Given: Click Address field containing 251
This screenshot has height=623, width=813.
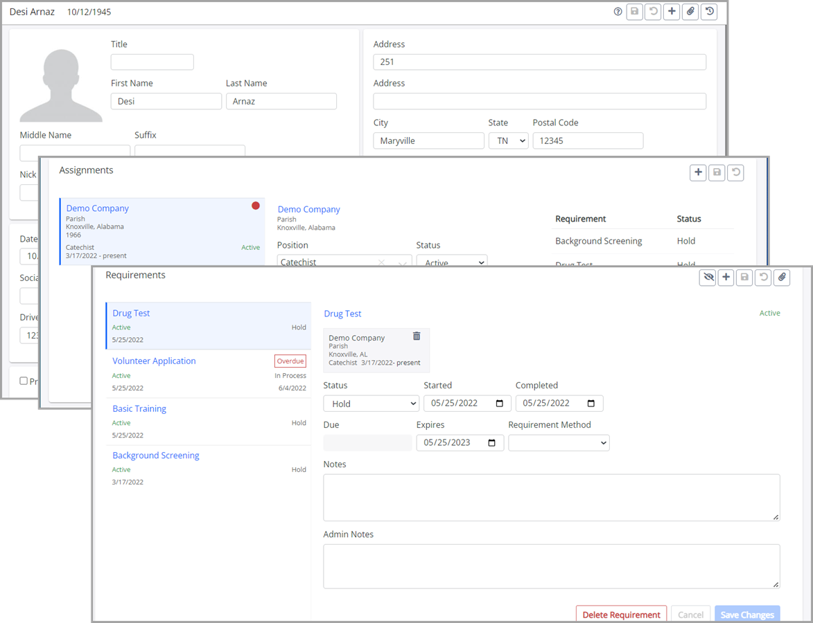Looking at the screenshot, I should pos(540,62).
